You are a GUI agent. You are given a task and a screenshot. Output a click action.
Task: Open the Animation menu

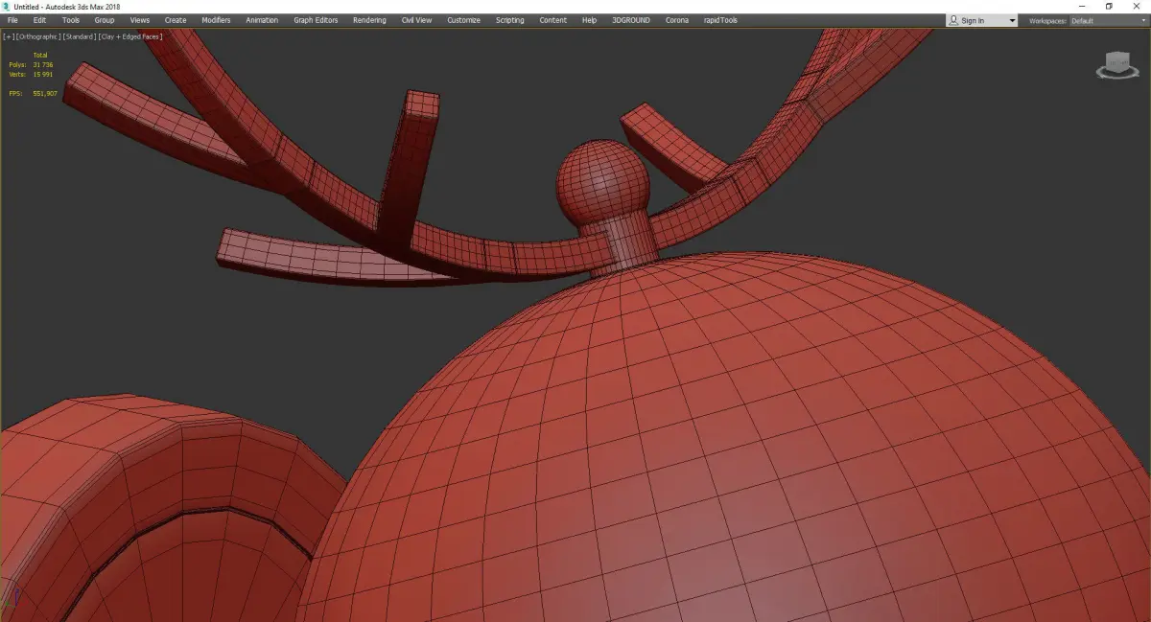pyautogui.click(x=262, y=20)
